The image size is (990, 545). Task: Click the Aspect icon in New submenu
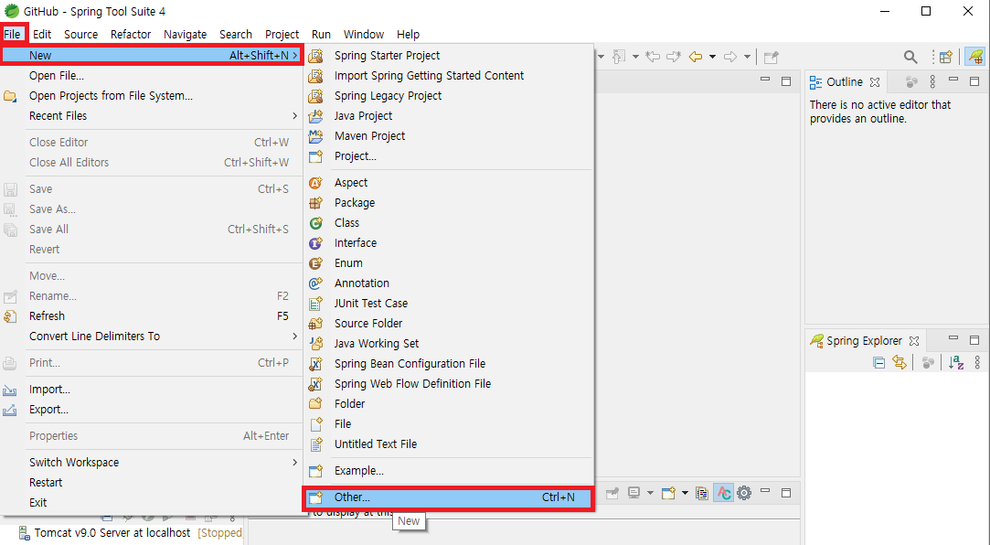(x=315, y=183)
